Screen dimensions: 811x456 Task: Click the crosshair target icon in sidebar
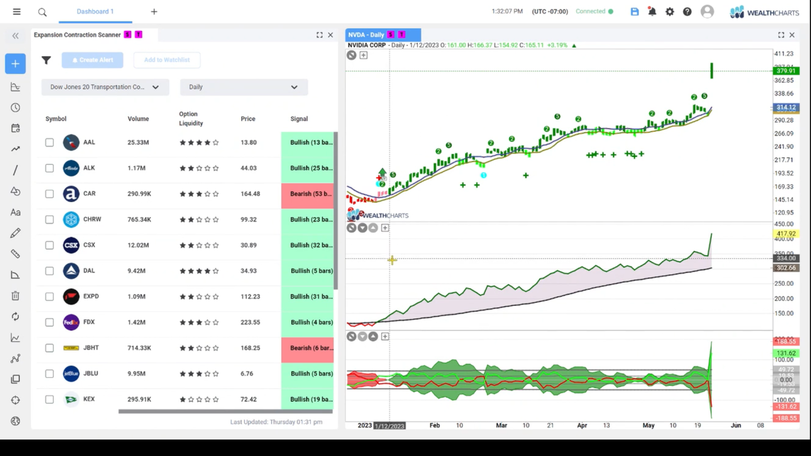coord(15,400)
